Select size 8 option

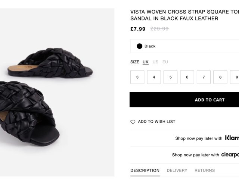pyautogui.click(x=220, y=77)
